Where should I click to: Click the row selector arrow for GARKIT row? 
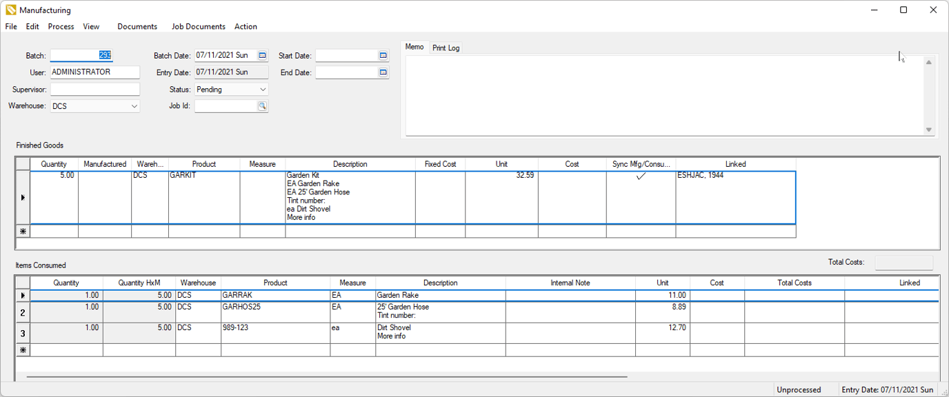coord(23,197)
